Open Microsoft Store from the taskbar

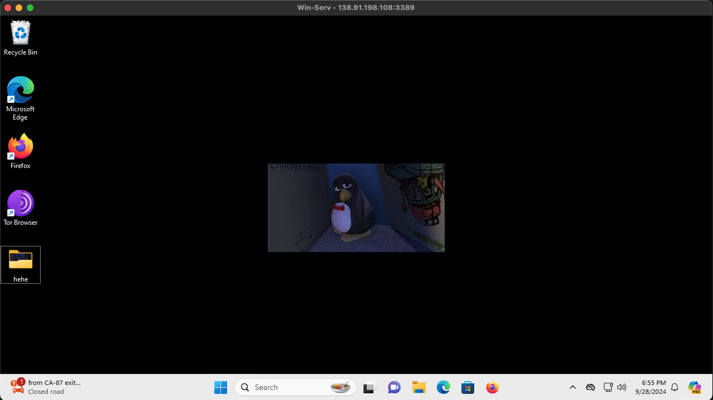(468, 387)
